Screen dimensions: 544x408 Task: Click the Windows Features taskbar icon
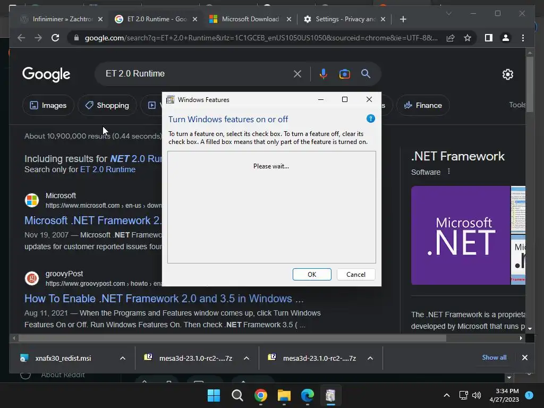(330, 395)
